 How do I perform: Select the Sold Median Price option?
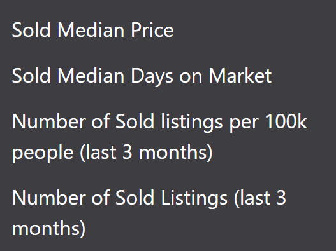(x=92, y=30)
